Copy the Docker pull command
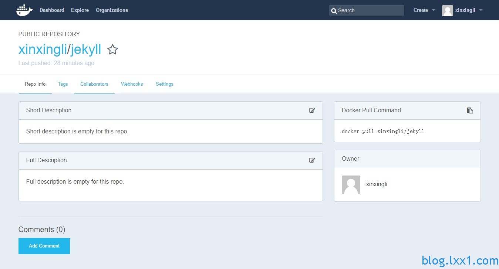The width and height of the screenshot is (499, 269). click(470, 110)
